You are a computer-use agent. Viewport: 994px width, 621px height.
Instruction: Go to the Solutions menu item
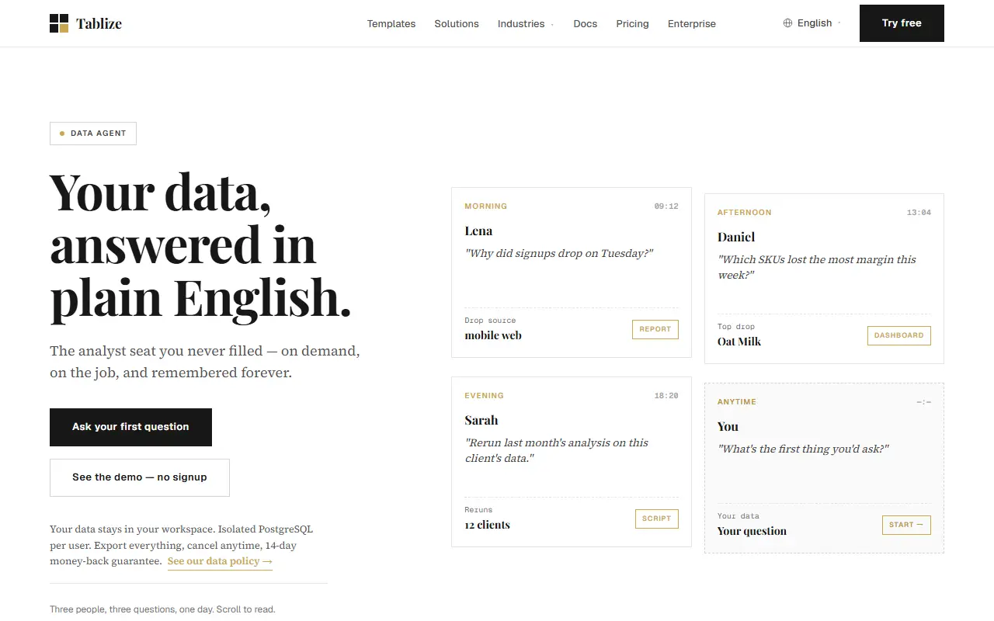point(457,24)
